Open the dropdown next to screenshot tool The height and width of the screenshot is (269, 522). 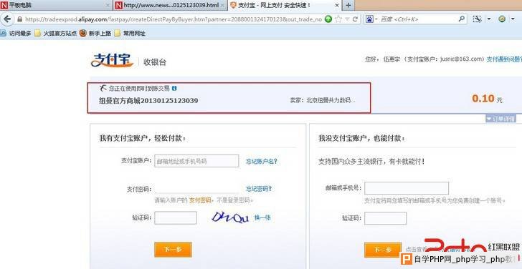click(489, 19)
